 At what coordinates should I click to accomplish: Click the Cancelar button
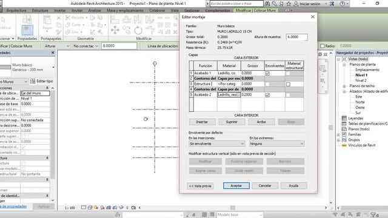pos(265,186)
